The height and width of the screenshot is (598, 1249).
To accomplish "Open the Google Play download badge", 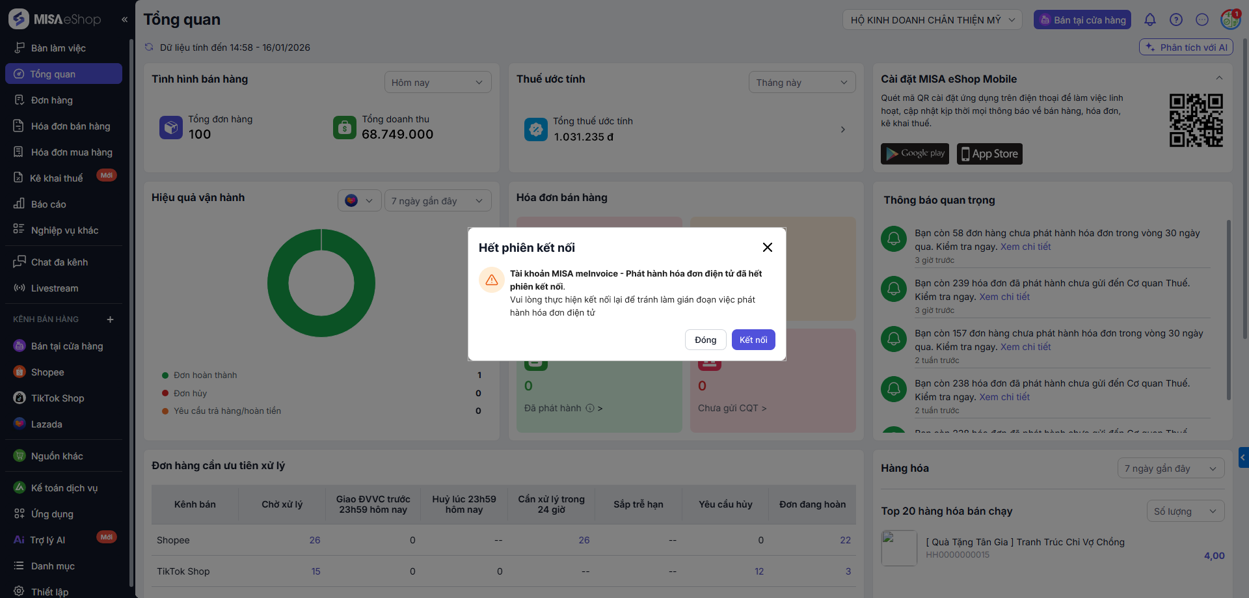I will [915, 154].
